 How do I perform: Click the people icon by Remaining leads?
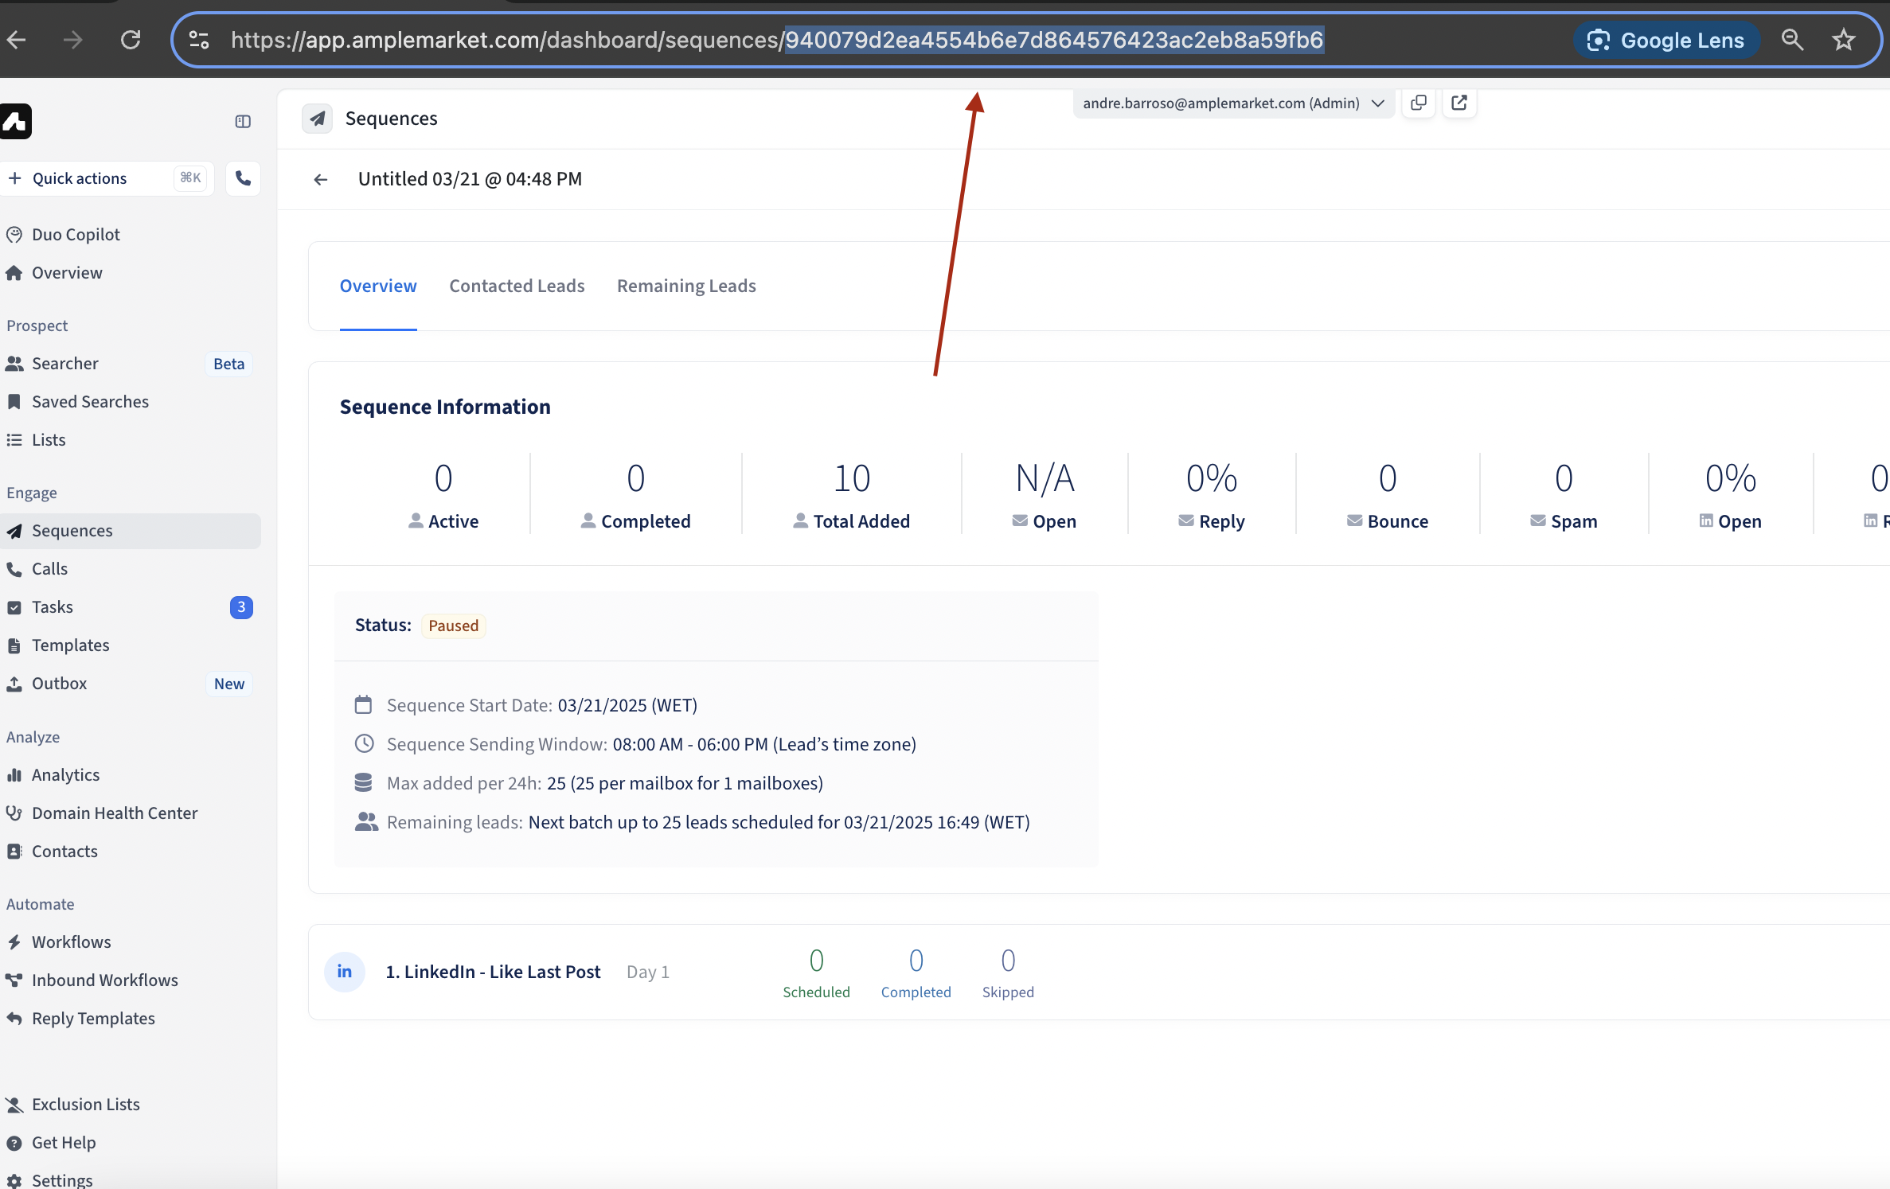click(366, 822)
